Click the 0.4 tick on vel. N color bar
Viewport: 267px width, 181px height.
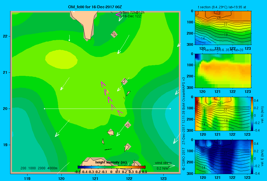click(256, 101)
